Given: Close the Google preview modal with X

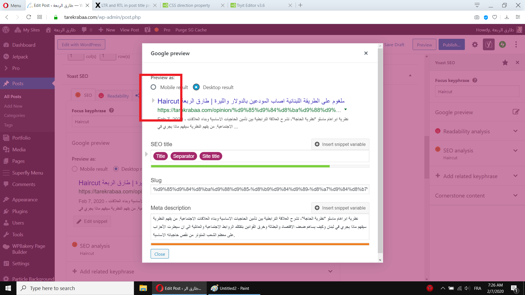Looking at the screenshot, I should [x=366, y=53].
